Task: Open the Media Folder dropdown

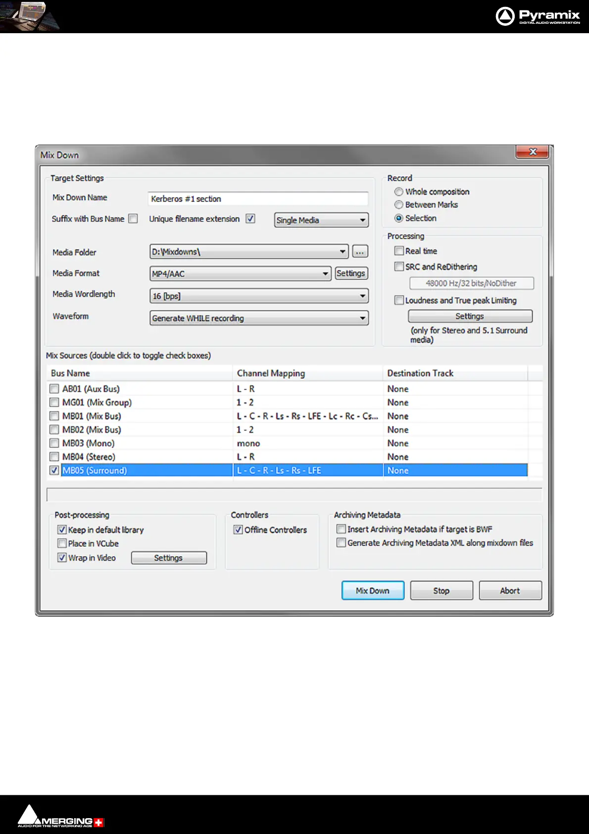Action: [249, 252]
